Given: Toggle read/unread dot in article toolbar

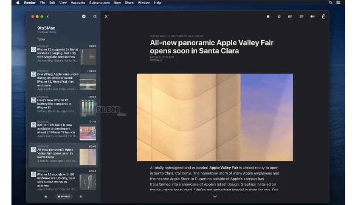Looking at the screenshot, I should coord(268,17).
